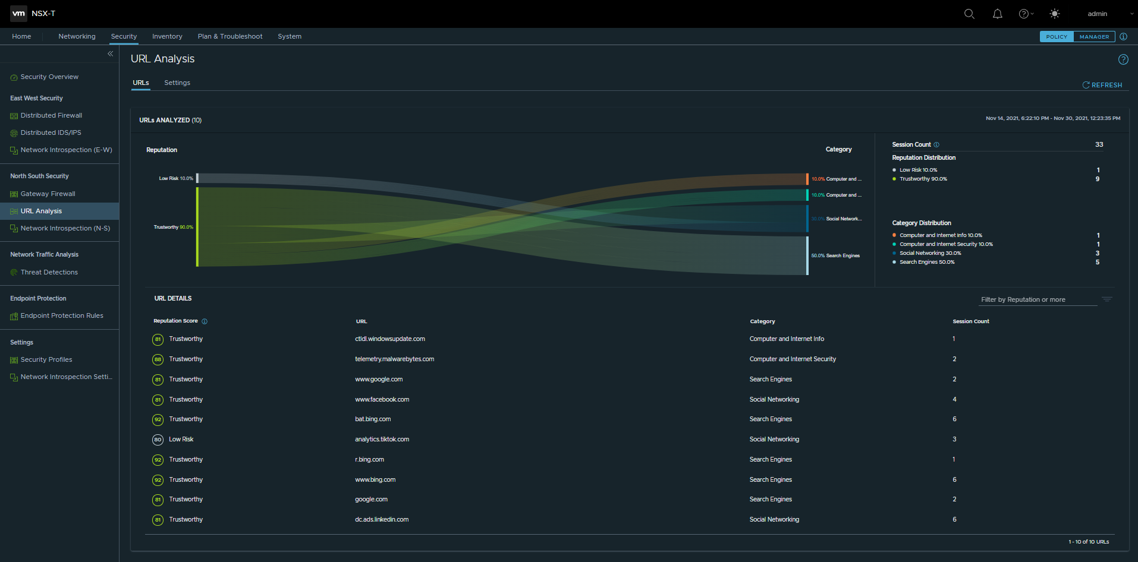Image resolution: width=1138 pixels, height=562 pixels.
Task: Click the Threat Detections sidebar icon
Action: tap(14, 273)
